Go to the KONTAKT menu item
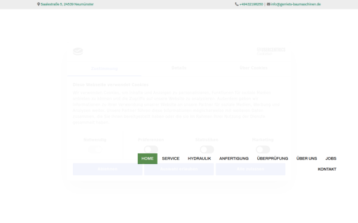Image resolution: width=358 pixels, height=223 pixels. click(327, 169)
